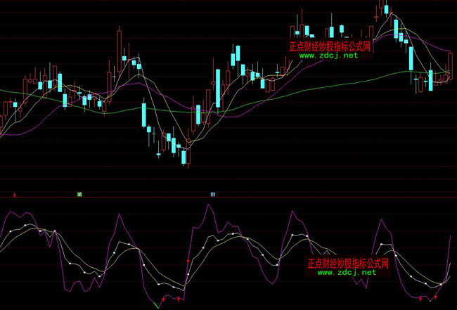Viewport: 457px width, 310px height.
Task: Click the green 减 marker on event strip
Action: [79, 193]
